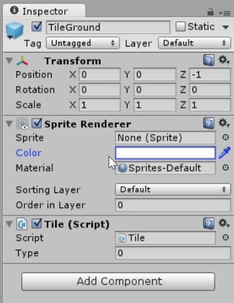Open the Sorting Layer dropdown

click(x=173, y=189)
